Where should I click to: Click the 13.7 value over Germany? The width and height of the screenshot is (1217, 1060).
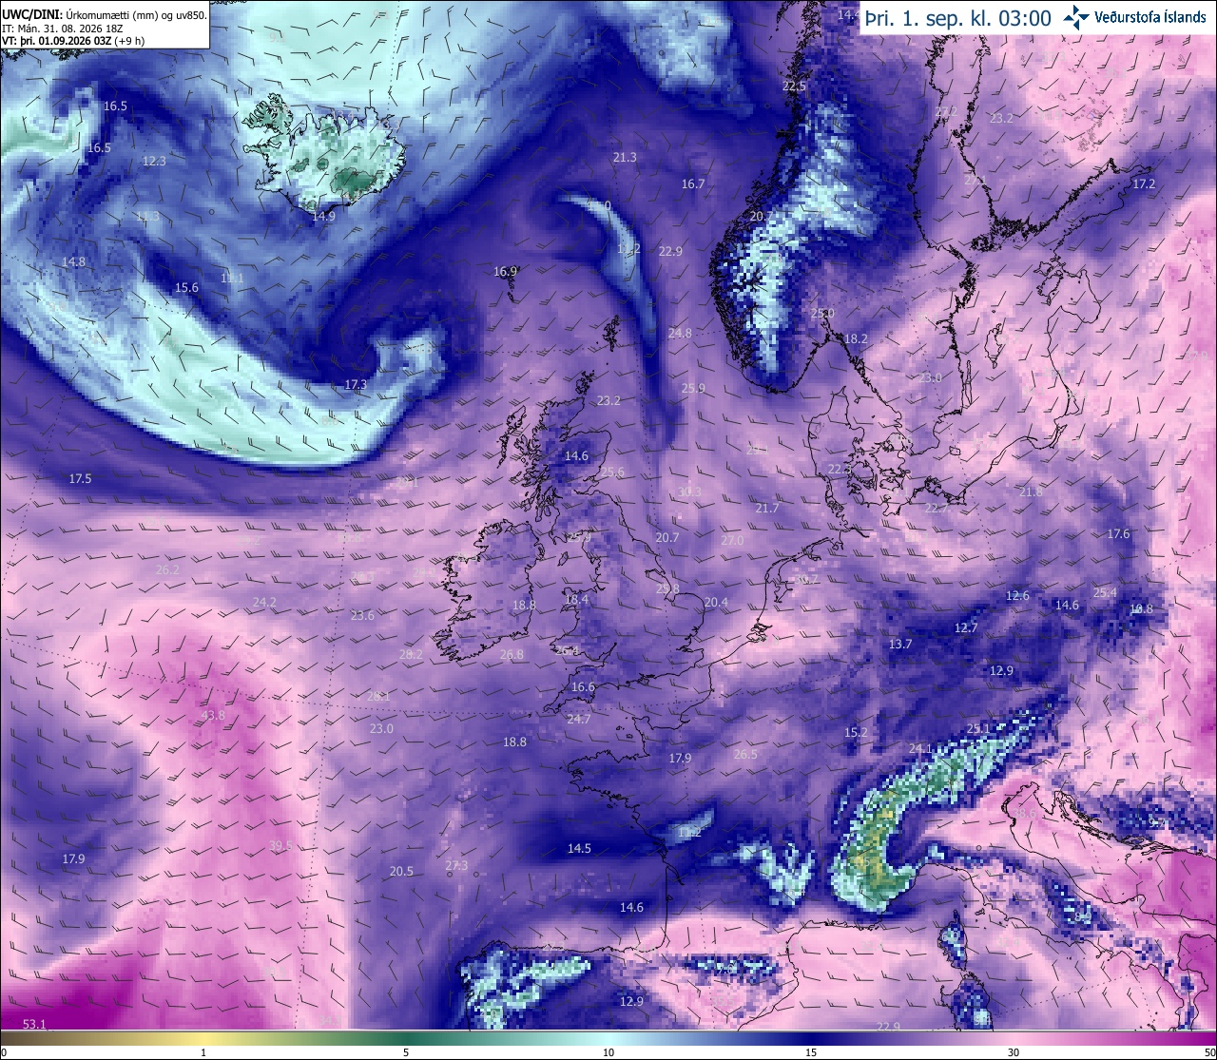pyautogui.click(x=900, y=645)
